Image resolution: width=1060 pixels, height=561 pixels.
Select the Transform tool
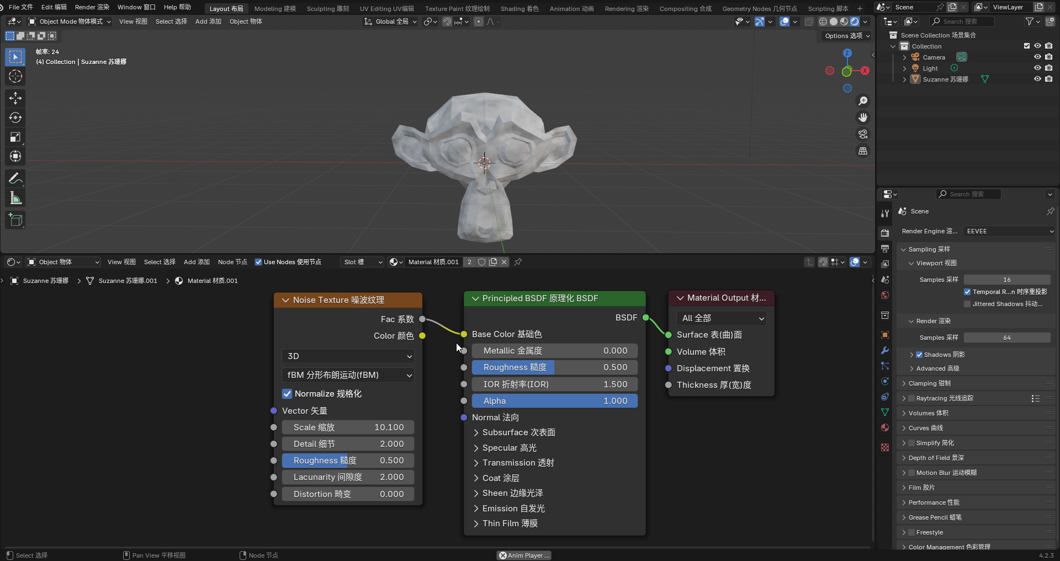pyautogui.click(x=15, y=156)
